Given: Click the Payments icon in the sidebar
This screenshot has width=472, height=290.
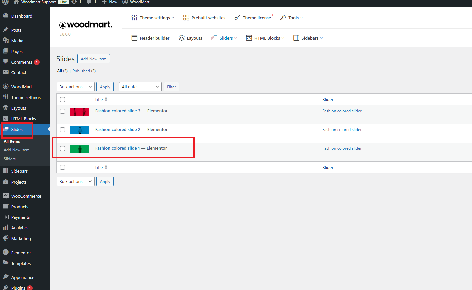Looking at the screenshot, I should [x=6, y=217].
